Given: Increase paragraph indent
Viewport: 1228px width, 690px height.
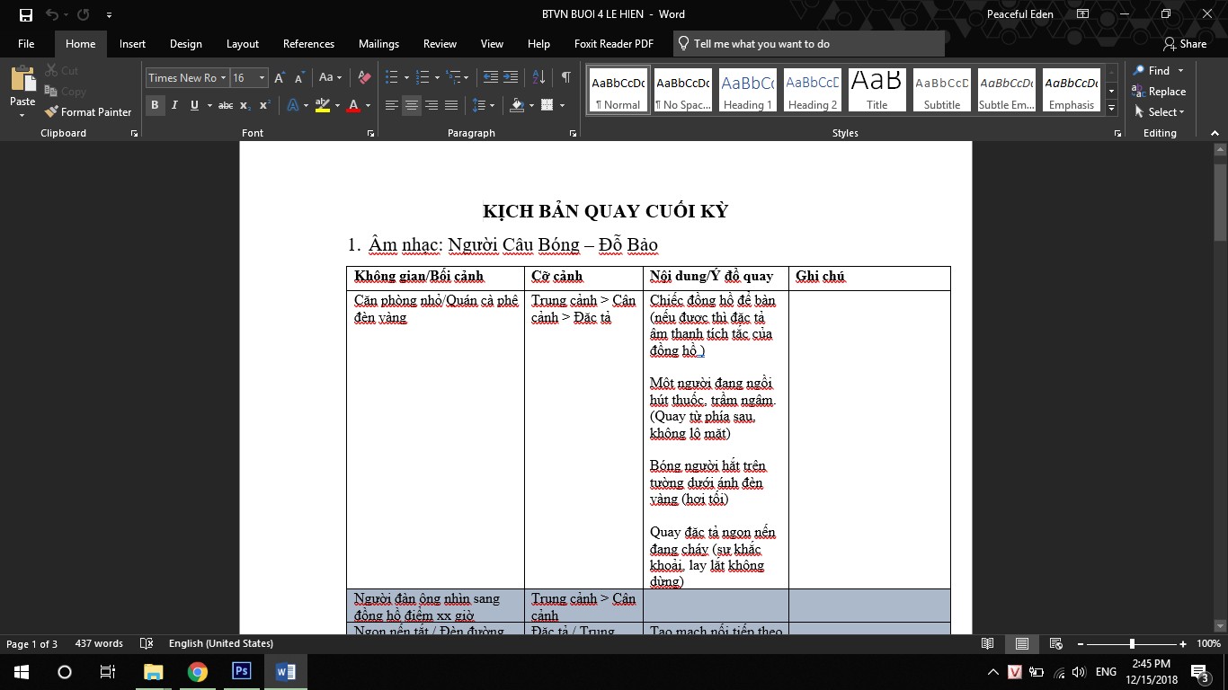Looking at the screenshot, I should point(511,77).
